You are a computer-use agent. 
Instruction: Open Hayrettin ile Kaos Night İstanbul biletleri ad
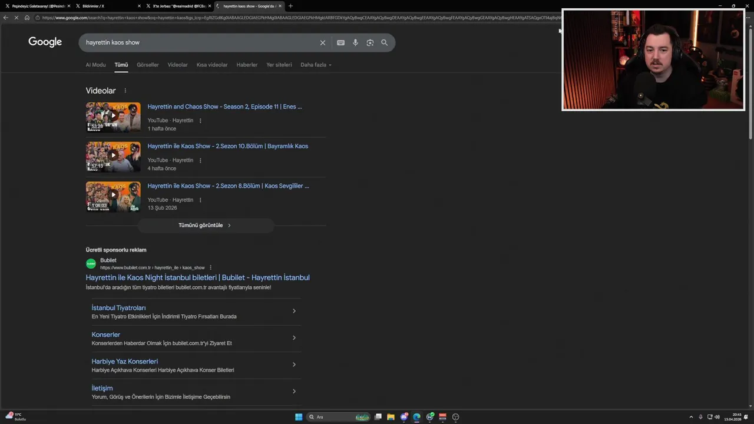pyautogui.click(x=197, y=277)
